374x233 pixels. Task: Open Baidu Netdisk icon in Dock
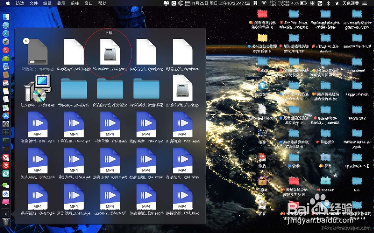pos(6,194)
